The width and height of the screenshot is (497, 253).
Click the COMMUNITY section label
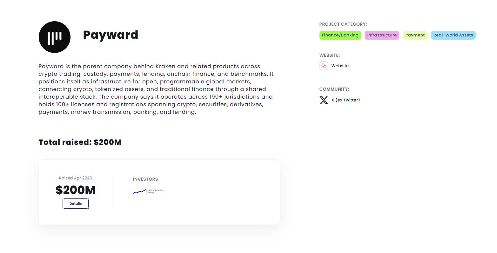(334, 89)
